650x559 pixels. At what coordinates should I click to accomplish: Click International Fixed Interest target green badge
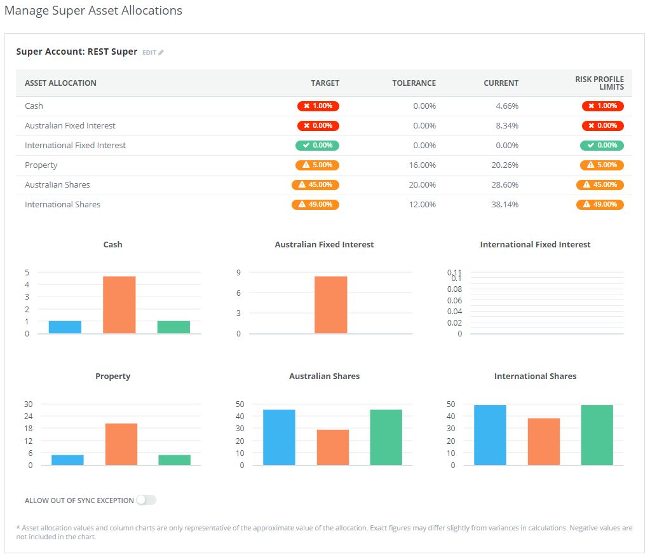pyautogui.click(x=318, y=146)
